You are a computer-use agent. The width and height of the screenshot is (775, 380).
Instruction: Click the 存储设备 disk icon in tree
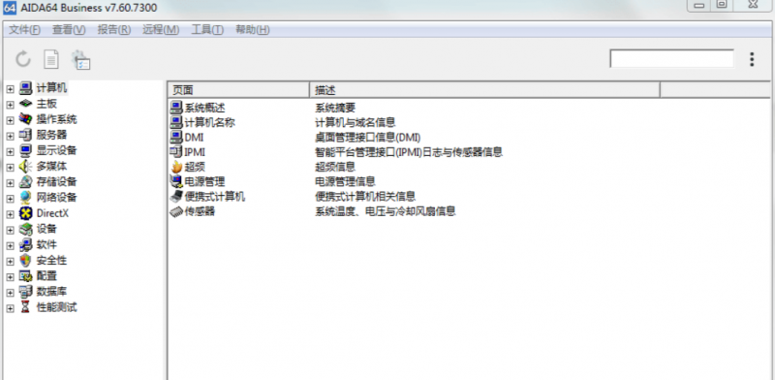click(x=26, y=182)
